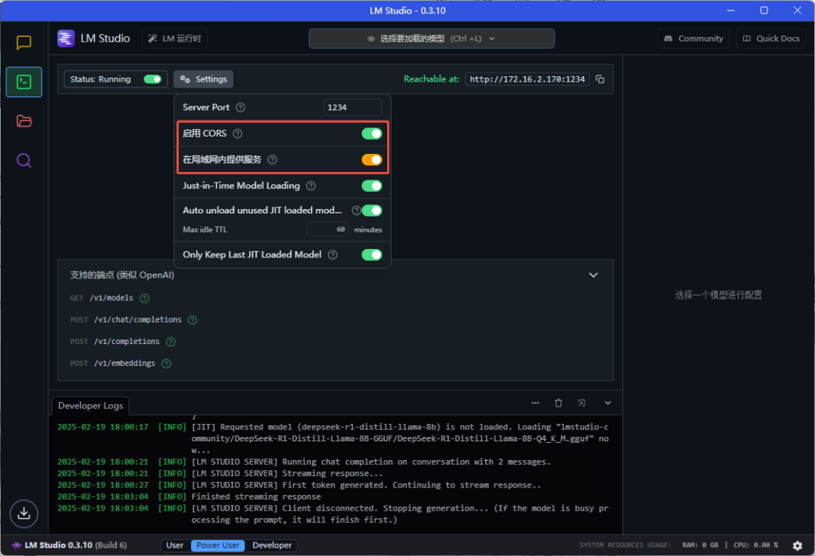Screen dimensions: 815x556
Task: Select the Power User mode tab
Action: [x=218, y=545]
